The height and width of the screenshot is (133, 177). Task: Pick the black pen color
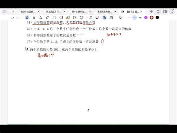(157, 18)
